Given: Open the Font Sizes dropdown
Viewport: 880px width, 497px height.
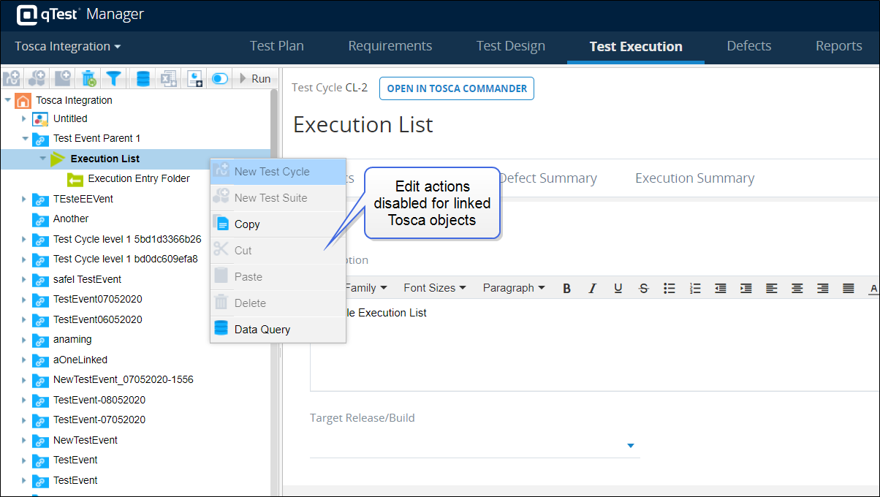Looking at the screenshot, I should pyautogui.click(x=434, y=288).
